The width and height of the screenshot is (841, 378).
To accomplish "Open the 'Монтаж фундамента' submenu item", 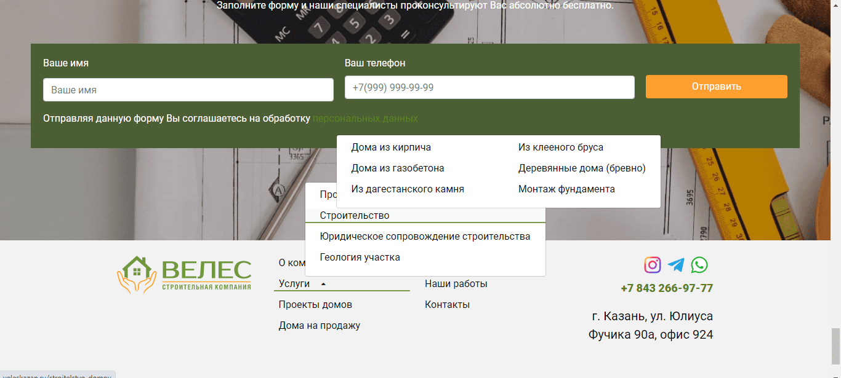I will click(566, 189).
